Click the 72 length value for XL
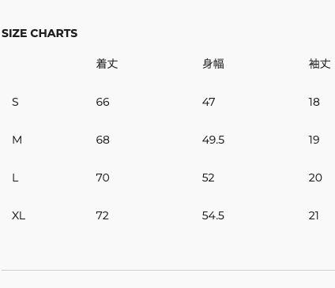Viewport: 335px width, 288px height. (x=103, y=215)
